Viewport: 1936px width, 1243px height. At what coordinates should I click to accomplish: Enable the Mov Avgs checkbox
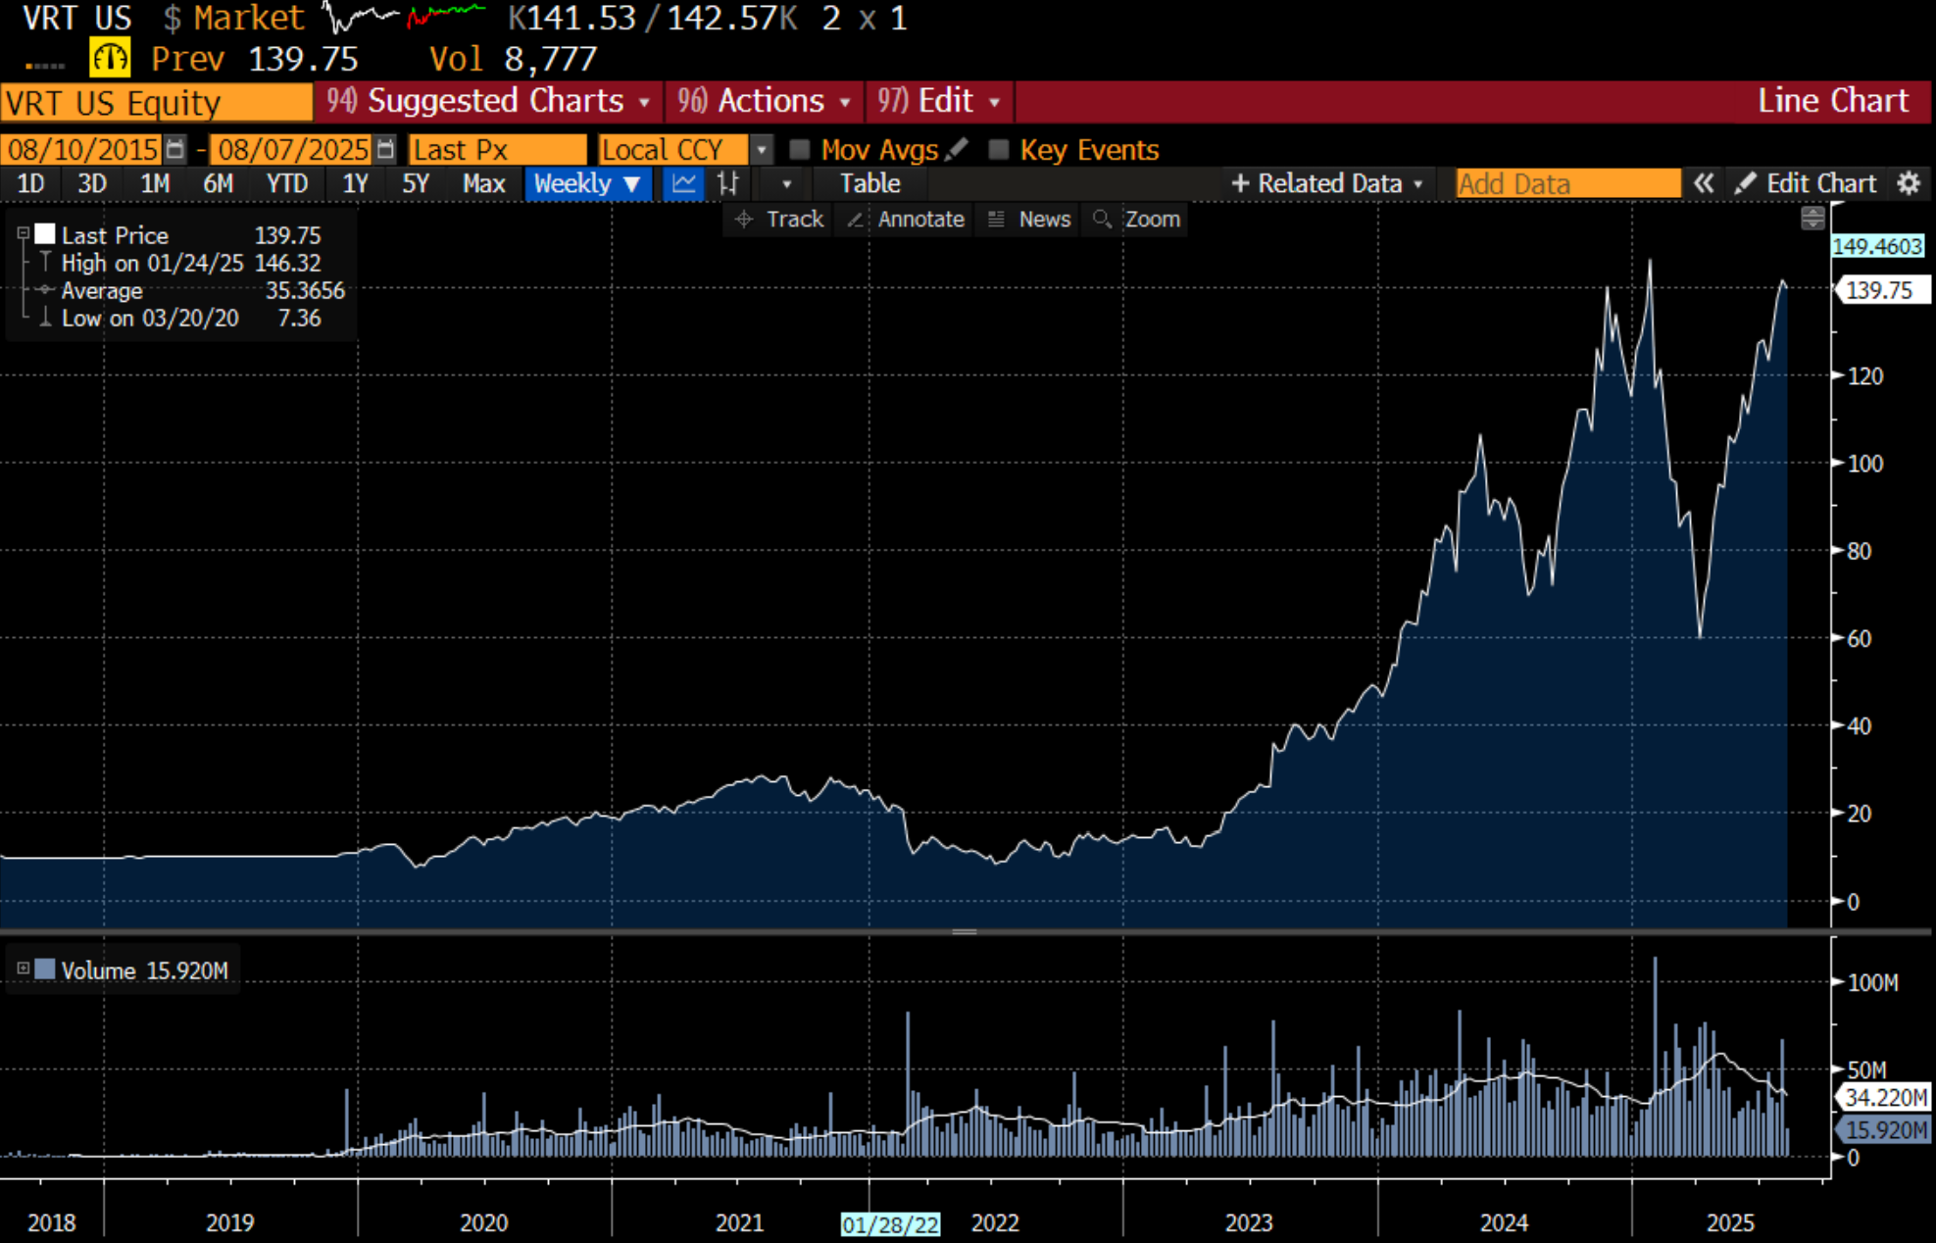tap(800, 149)
